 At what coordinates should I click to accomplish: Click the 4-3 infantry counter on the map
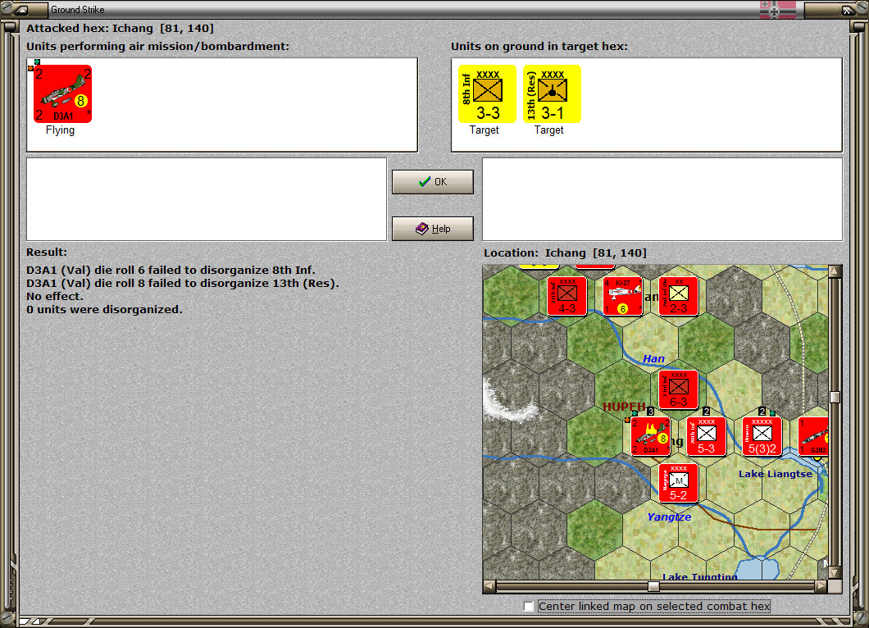pos(567,296)
